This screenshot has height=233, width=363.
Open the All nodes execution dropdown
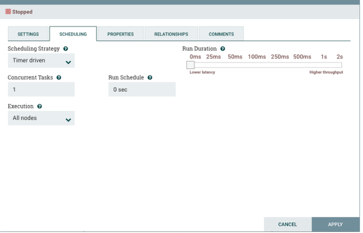pyautogui.click(x=41, y=118)
